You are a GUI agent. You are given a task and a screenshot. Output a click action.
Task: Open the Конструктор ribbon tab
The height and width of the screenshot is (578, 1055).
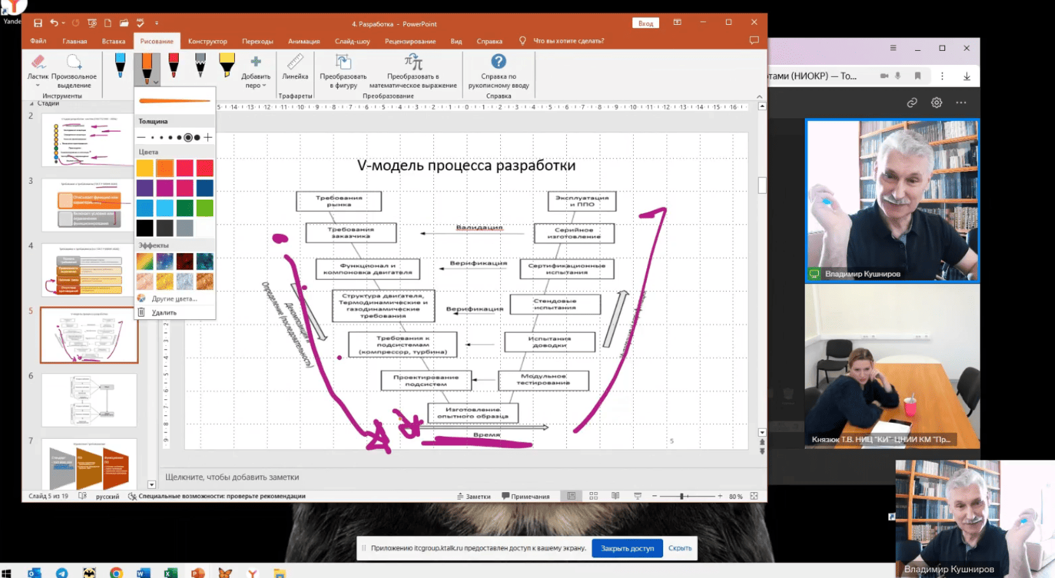point(207,41)
